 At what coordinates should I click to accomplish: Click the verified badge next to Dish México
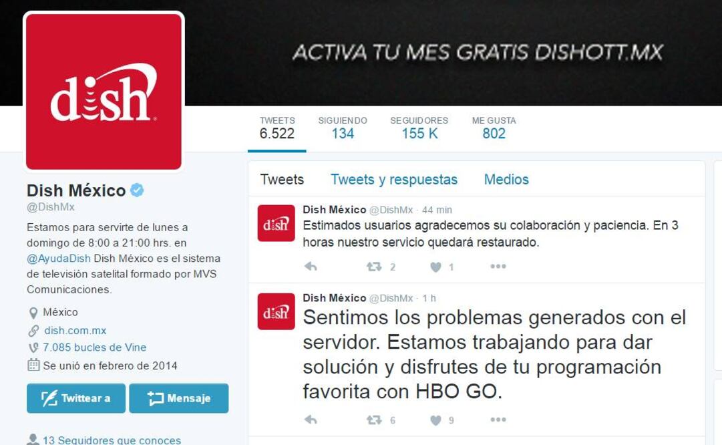tap(137, 190)
